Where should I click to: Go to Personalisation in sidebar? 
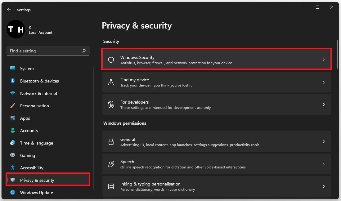pyautogui.click(x=34, y=106)
